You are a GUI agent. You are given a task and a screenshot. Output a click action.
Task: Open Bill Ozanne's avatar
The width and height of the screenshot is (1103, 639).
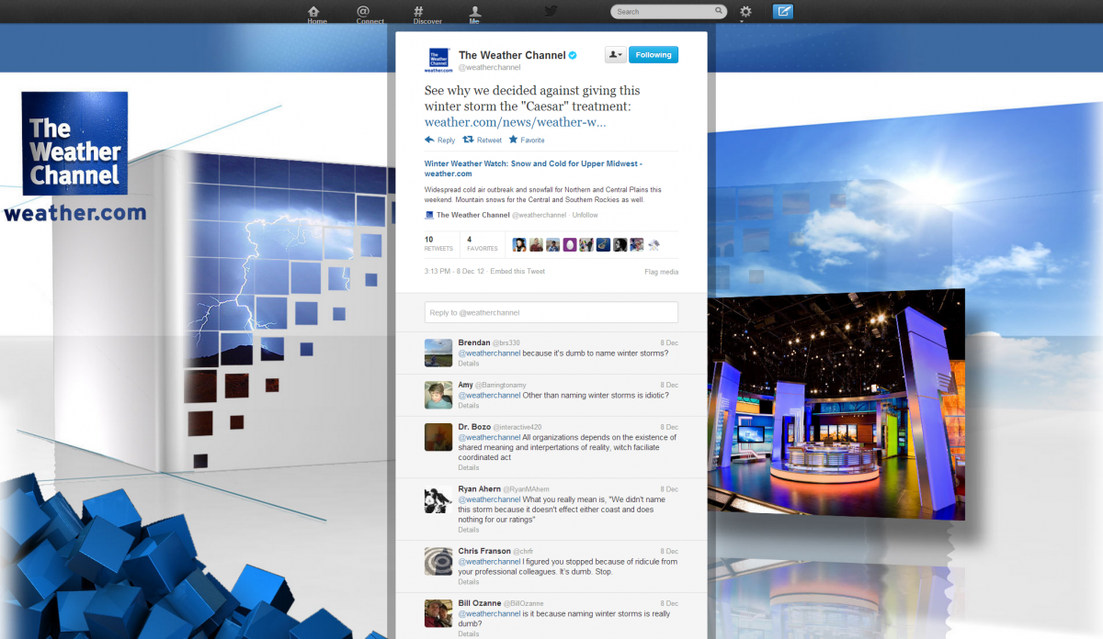[438, 613]
